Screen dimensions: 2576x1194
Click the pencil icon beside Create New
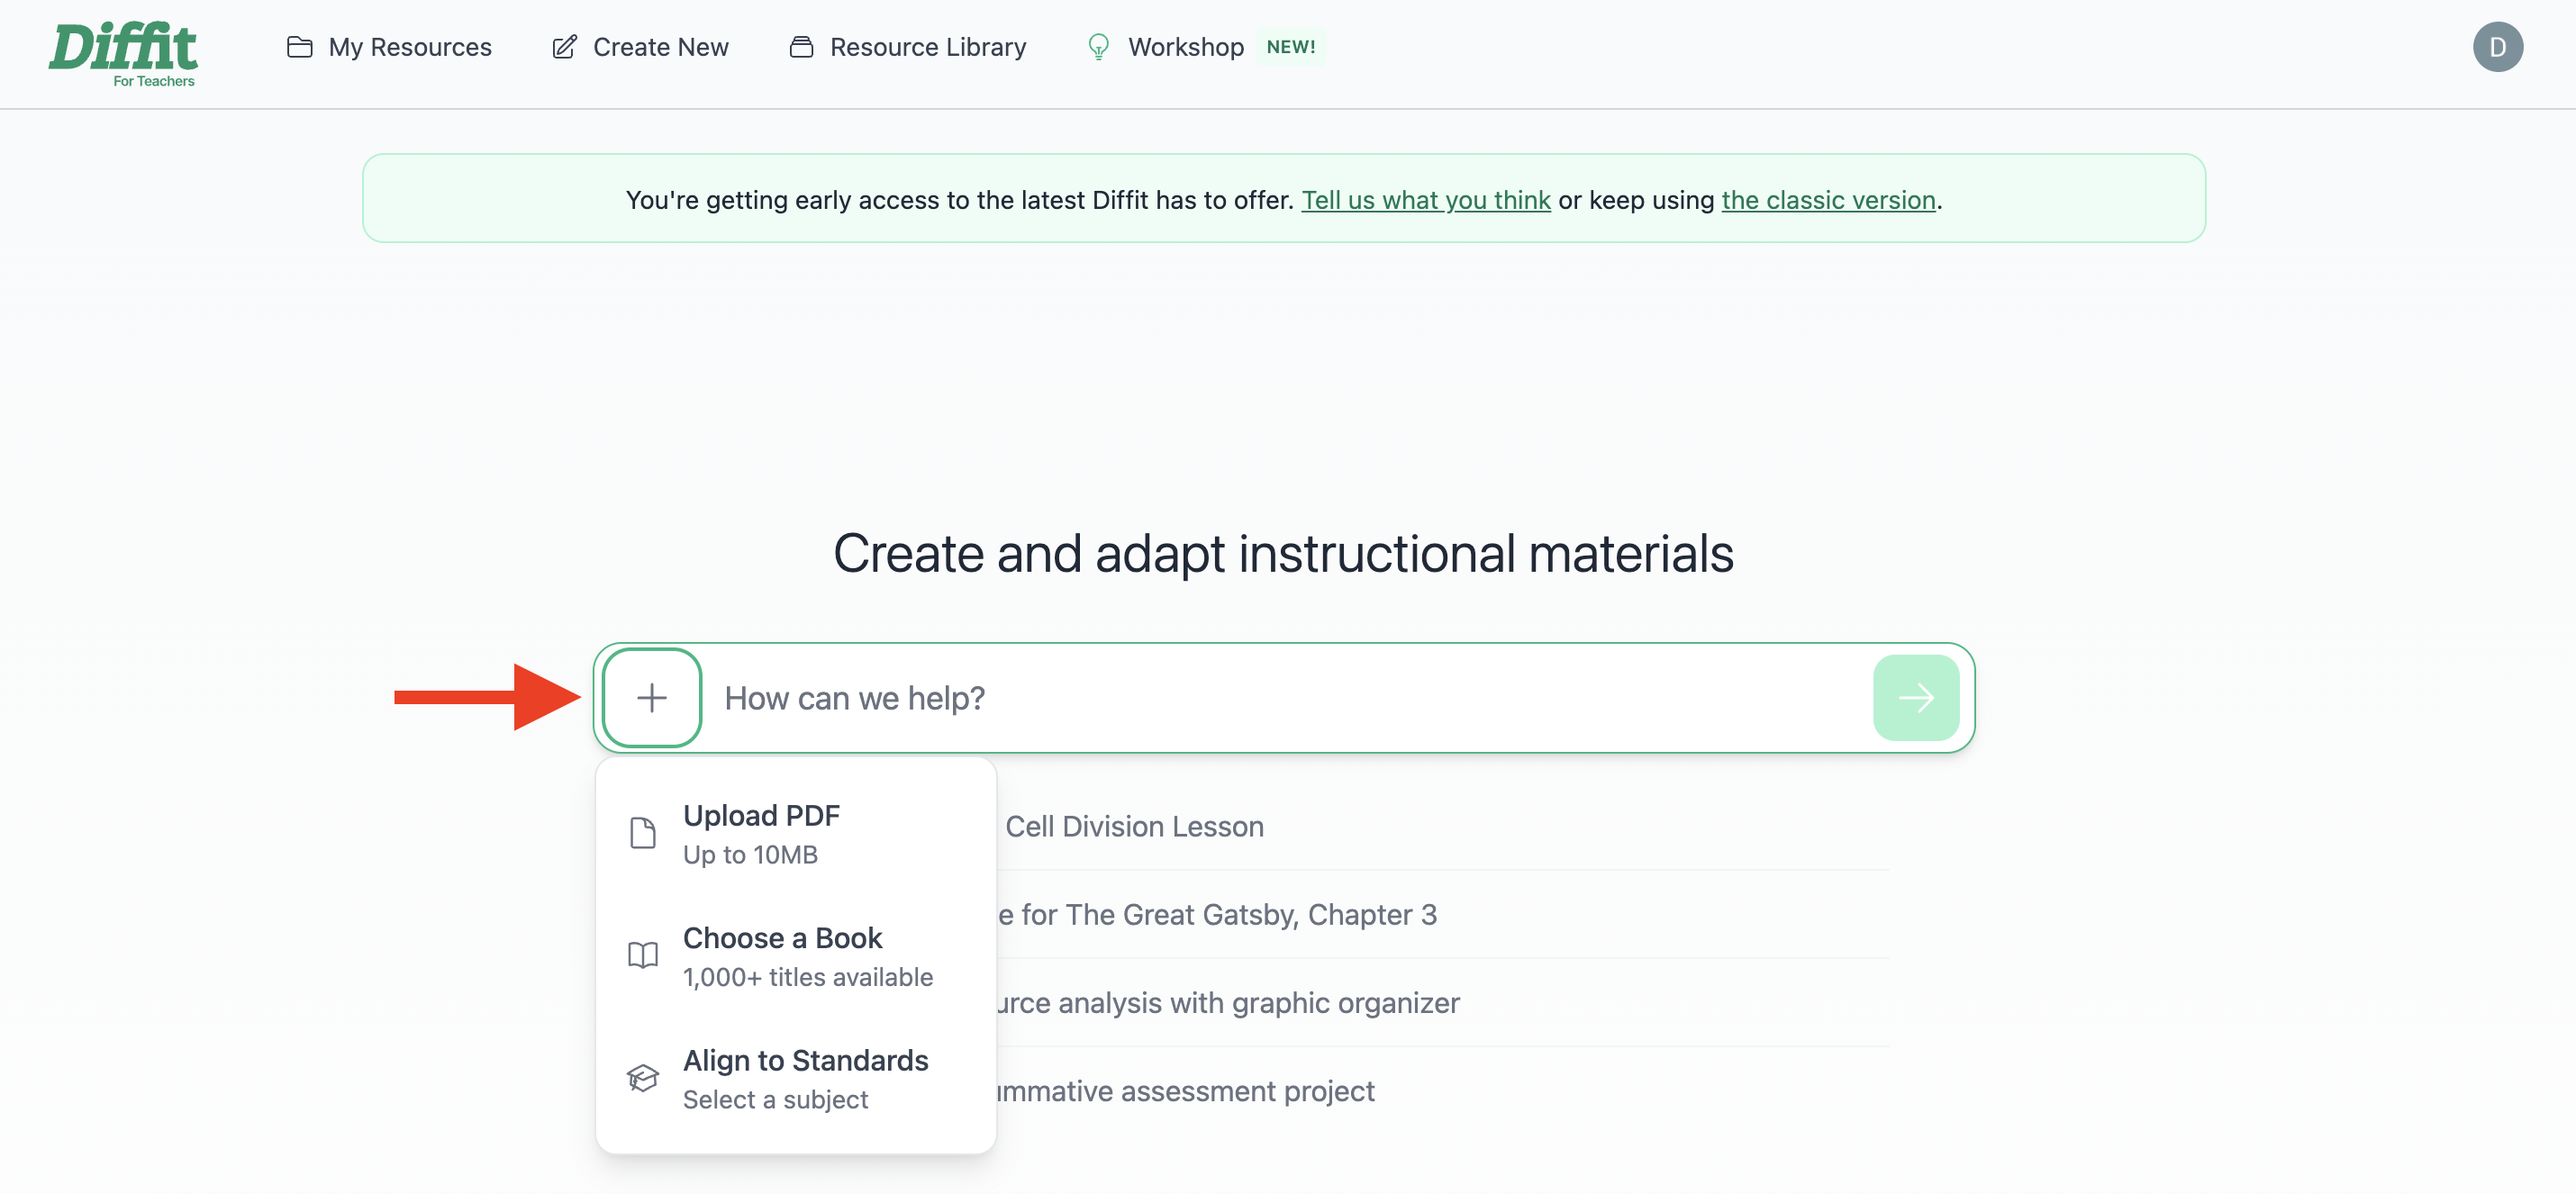coord(564,47)
